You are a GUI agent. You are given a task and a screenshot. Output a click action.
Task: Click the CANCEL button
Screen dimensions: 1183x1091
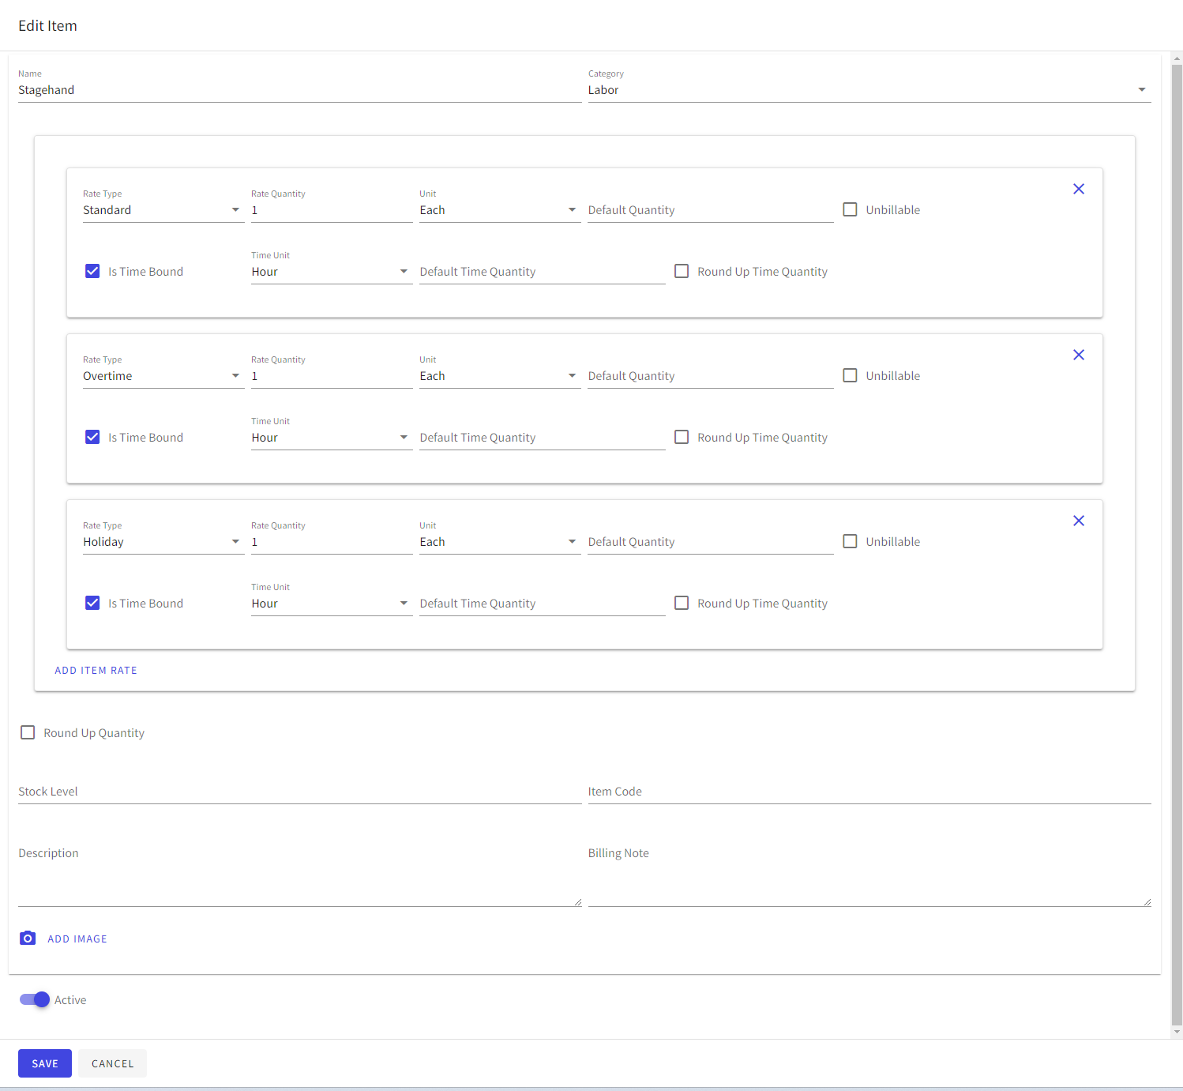coord(112,1063)
